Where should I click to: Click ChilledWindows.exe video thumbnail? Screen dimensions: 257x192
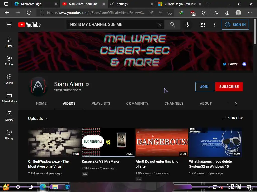point(54,142)
